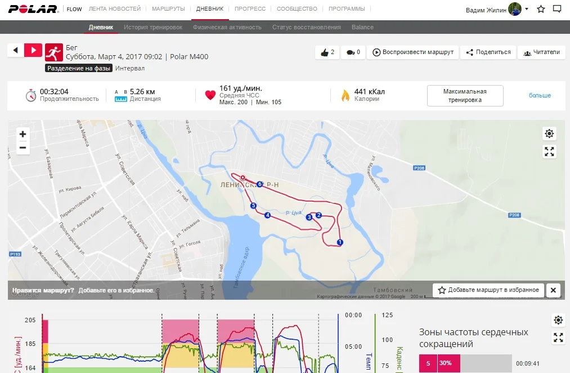Click the red heart rate icon
The height and width of the screenshot is (373, 570).
pos(210,95)
